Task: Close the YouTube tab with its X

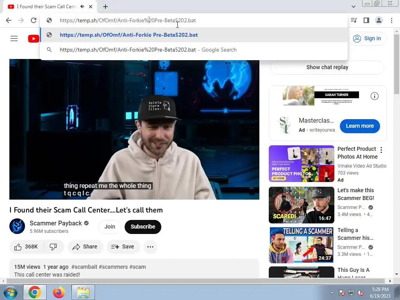Action: click(x=91, y=7)
